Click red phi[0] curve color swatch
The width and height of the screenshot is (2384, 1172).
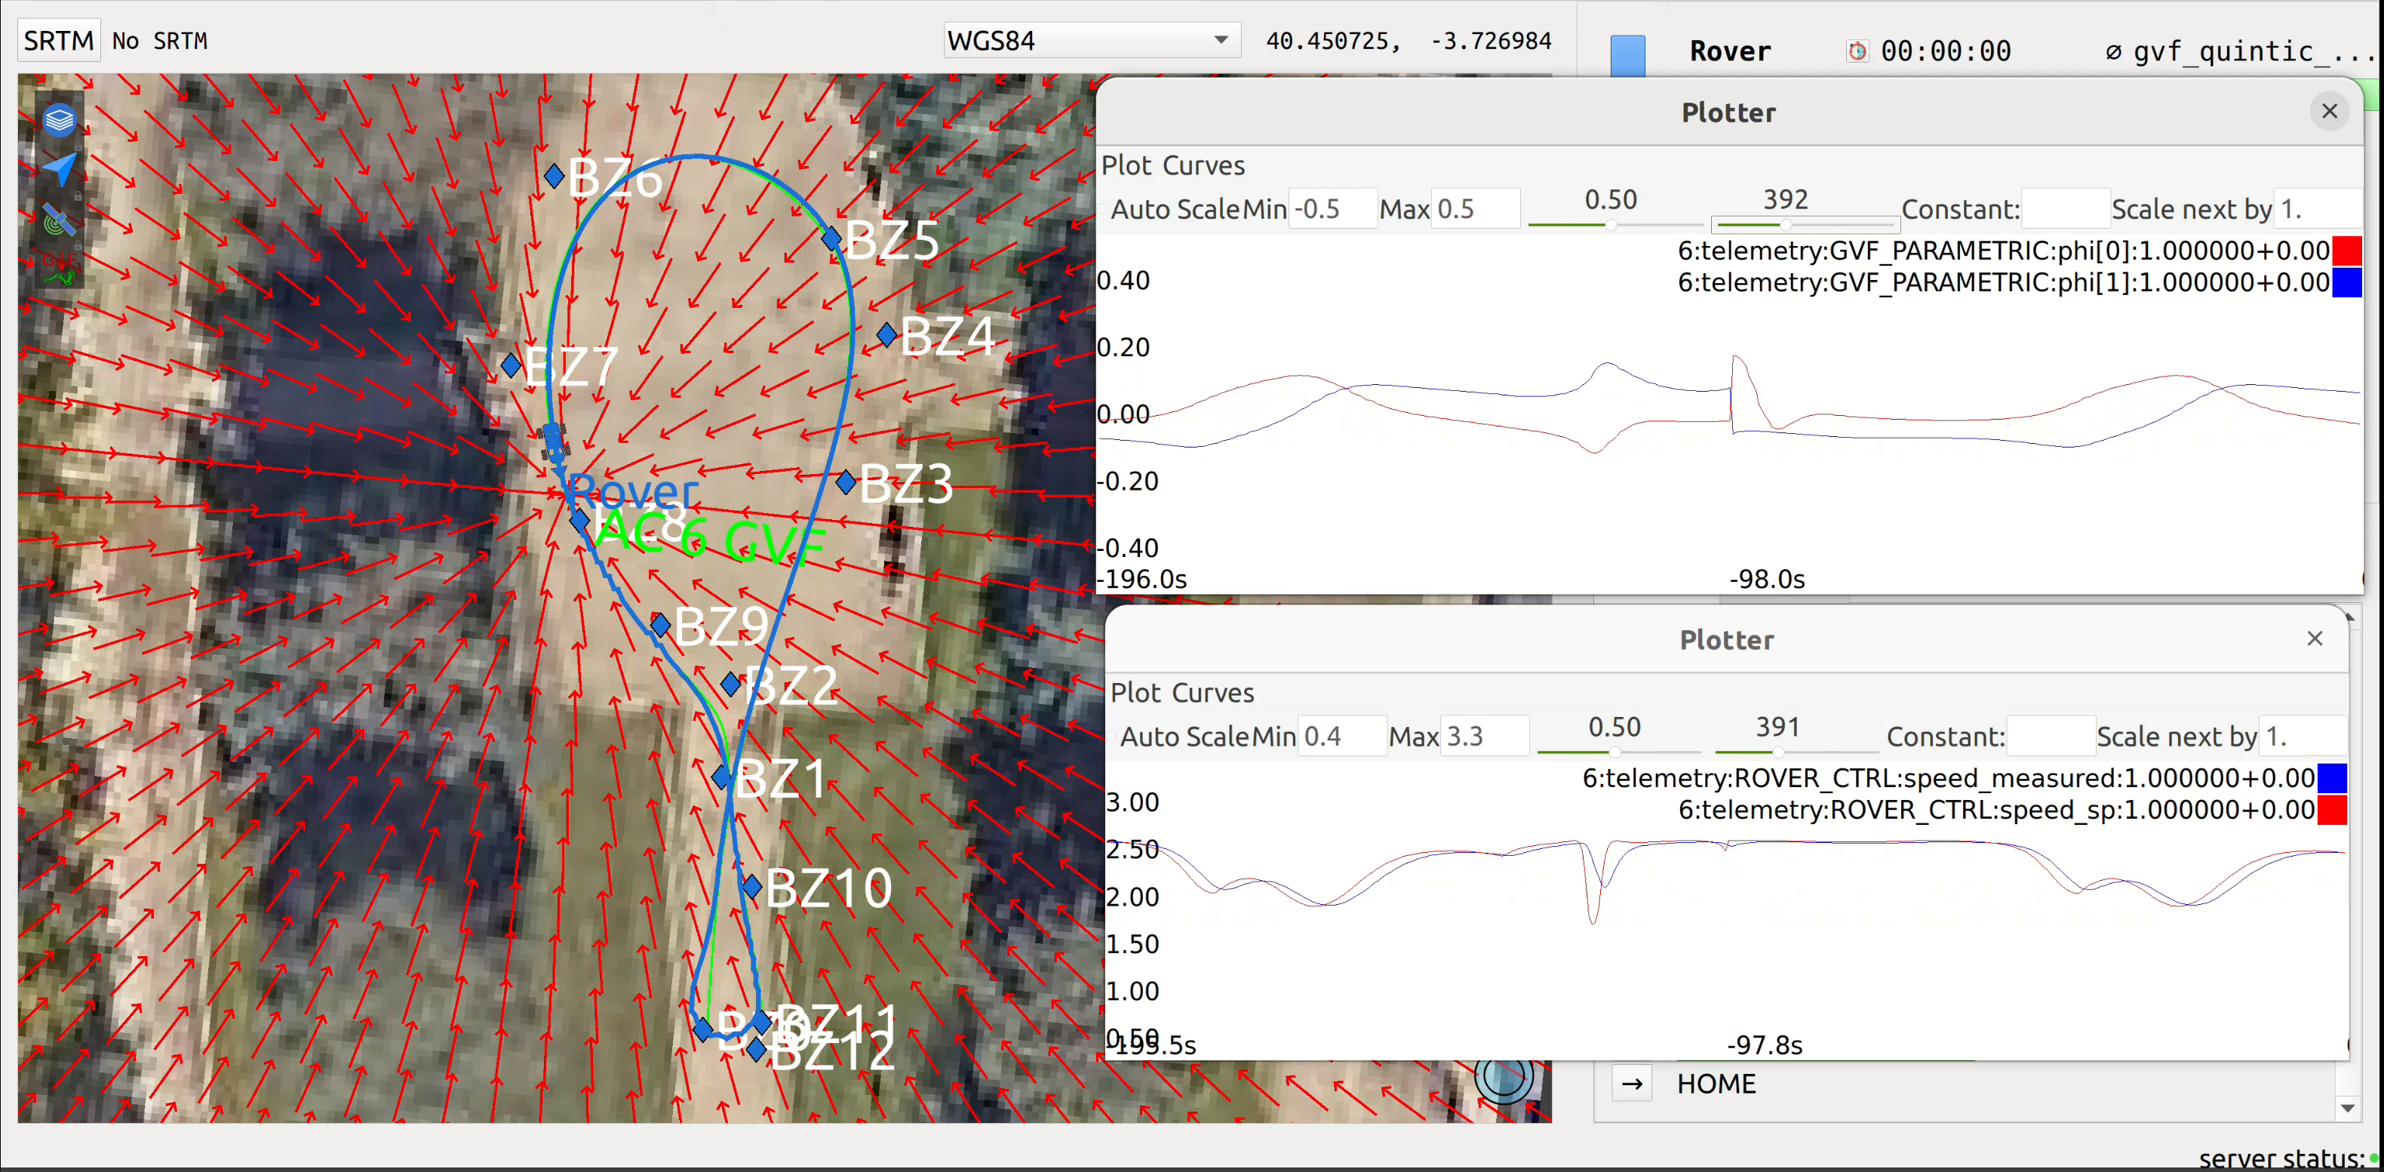[2346, 251]
